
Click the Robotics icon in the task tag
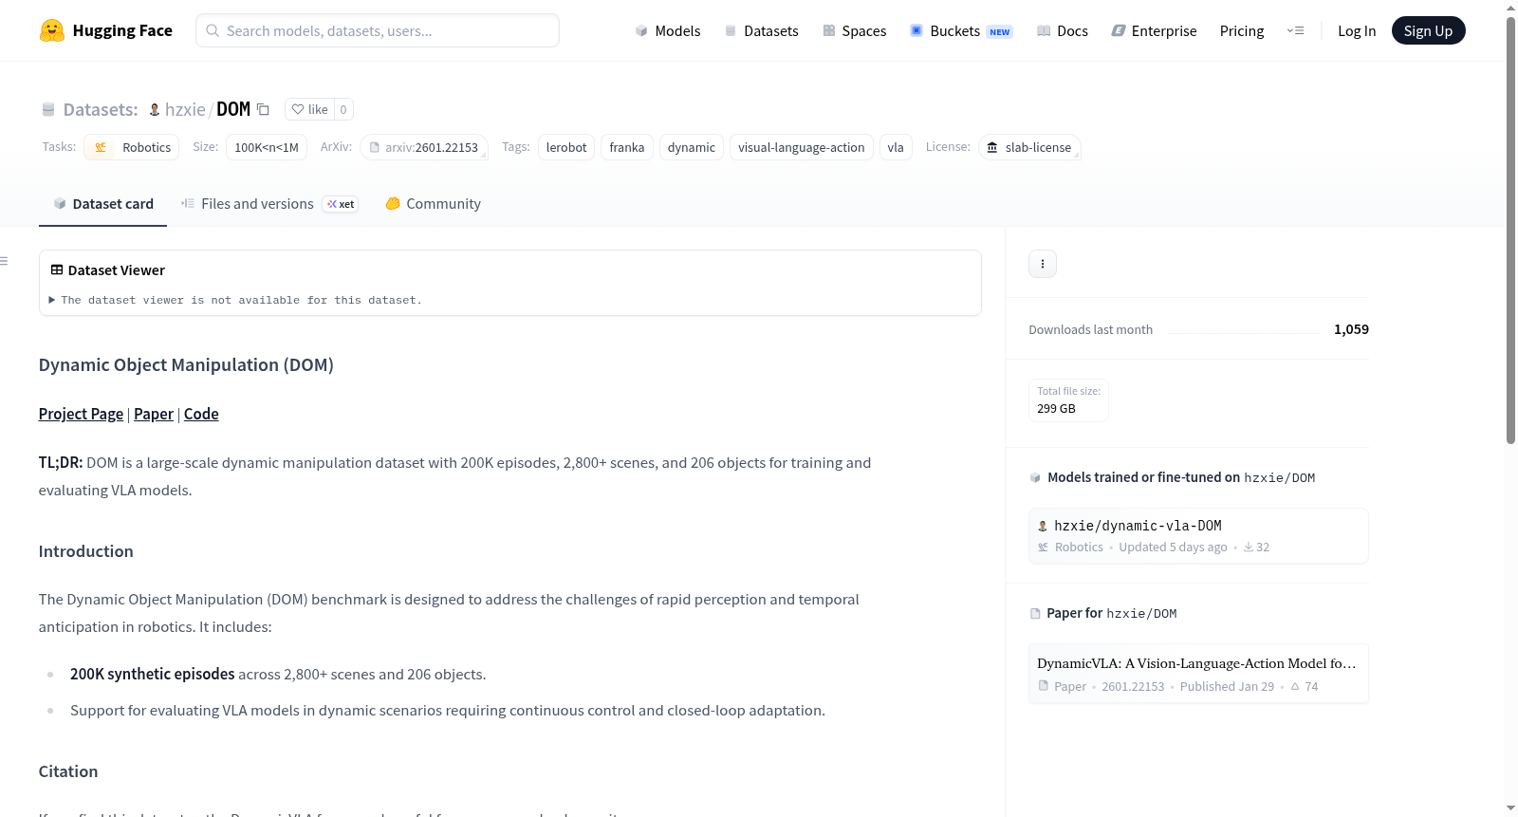tap(101, 147)
